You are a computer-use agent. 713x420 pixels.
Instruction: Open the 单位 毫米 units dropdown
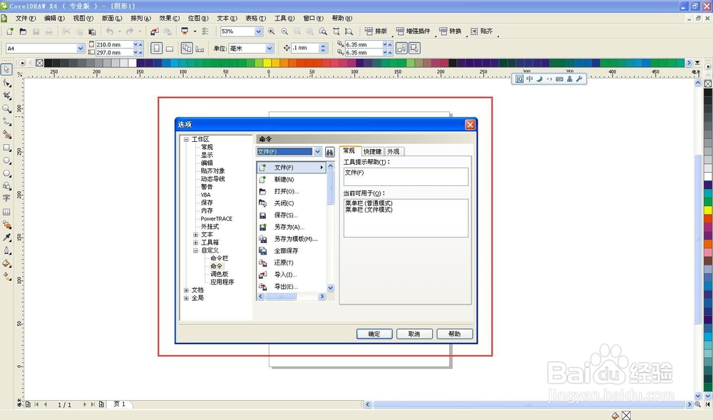[270, 48]
